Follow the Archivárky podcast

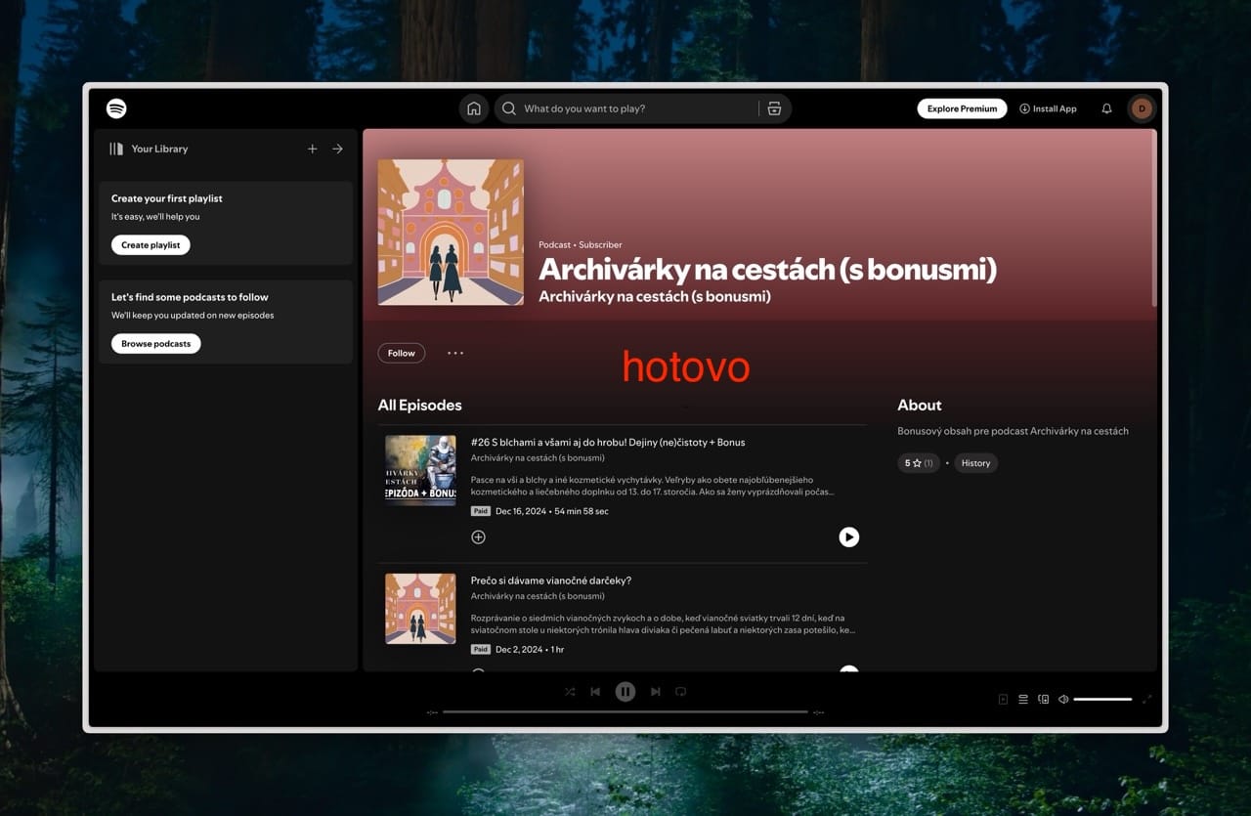point(402,353)
